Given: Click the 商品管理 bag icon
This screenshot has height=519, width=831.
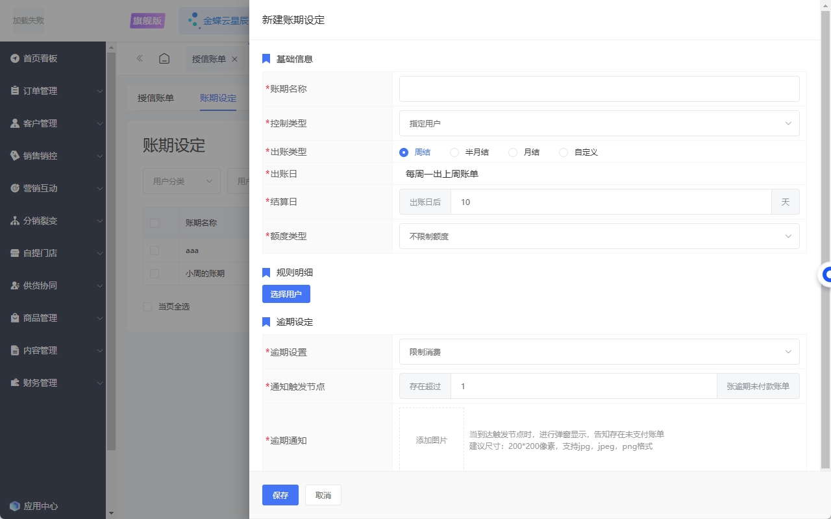Looking at the screenshot, I should [15, 318].
